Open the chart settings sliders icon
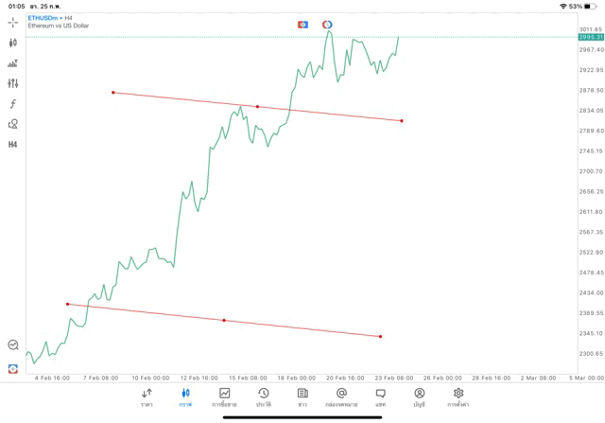Screen dimensions: 605x423 (x=13, y=83)
